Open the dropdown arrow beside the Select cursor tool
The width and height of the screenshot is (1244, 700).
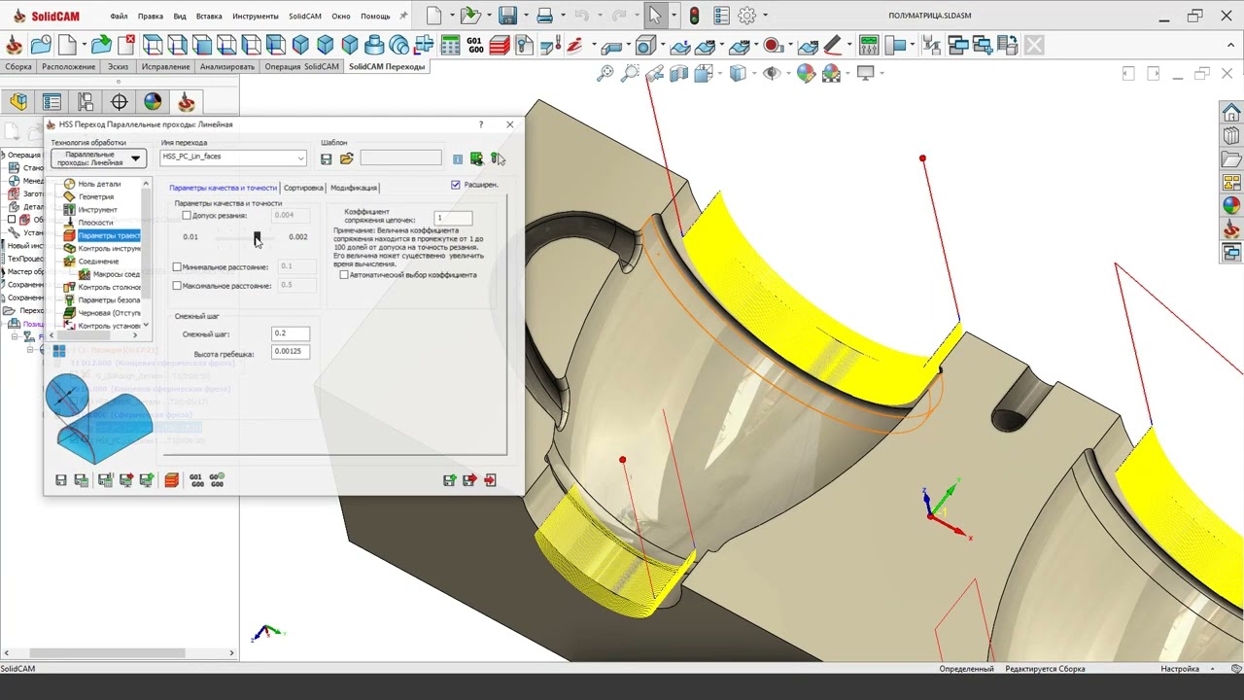[x=674, y=16]
